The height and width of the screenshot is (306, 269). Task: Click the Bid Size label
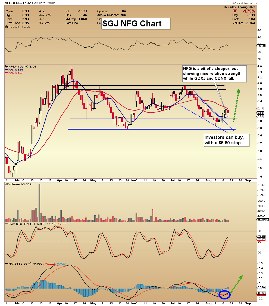(44, 23)
